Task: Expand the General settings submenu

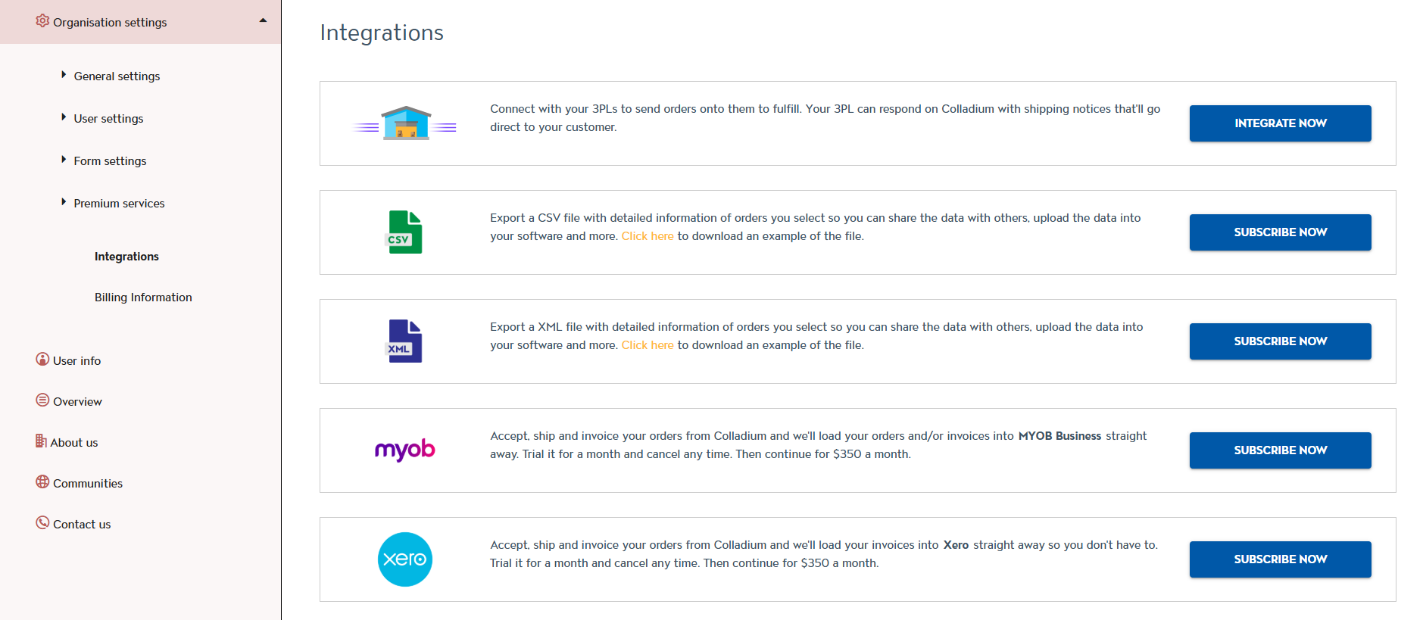Action: pos(64,75)
